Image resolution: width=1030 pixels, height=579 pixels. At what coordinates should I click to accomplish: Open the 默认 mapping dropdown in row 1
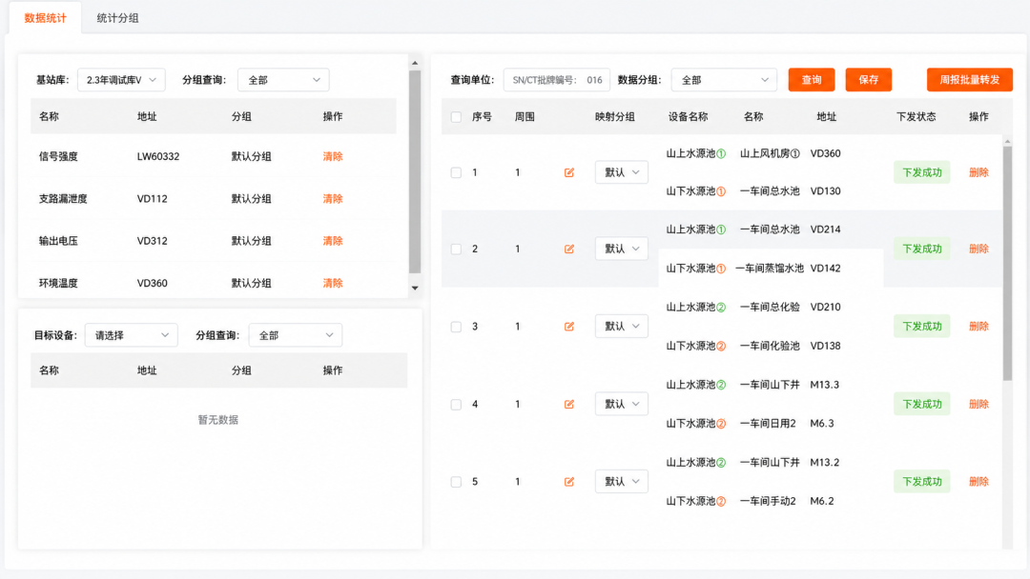click(x=622, y=172)
